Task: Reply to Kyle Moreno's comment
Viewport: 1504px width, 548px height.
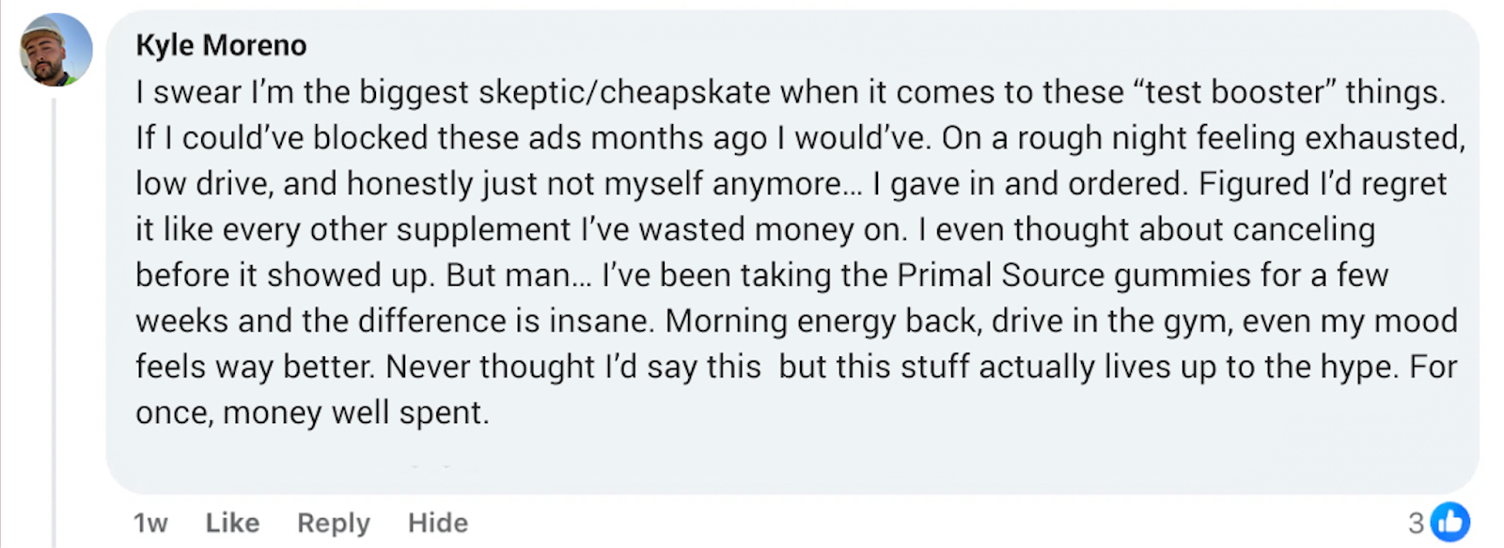Action: tap(333, 523)
